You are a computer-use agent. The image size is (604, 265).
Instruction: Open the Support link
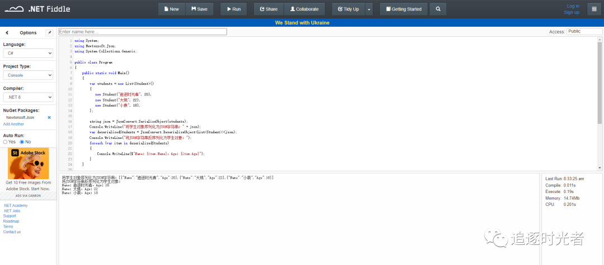pos(10,216)
